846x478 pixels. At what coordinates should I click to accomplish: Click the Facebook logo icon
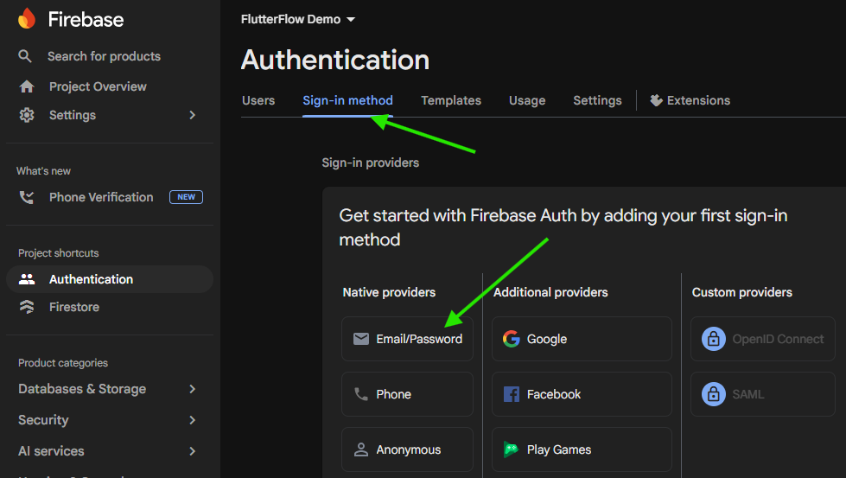(511, 394)
